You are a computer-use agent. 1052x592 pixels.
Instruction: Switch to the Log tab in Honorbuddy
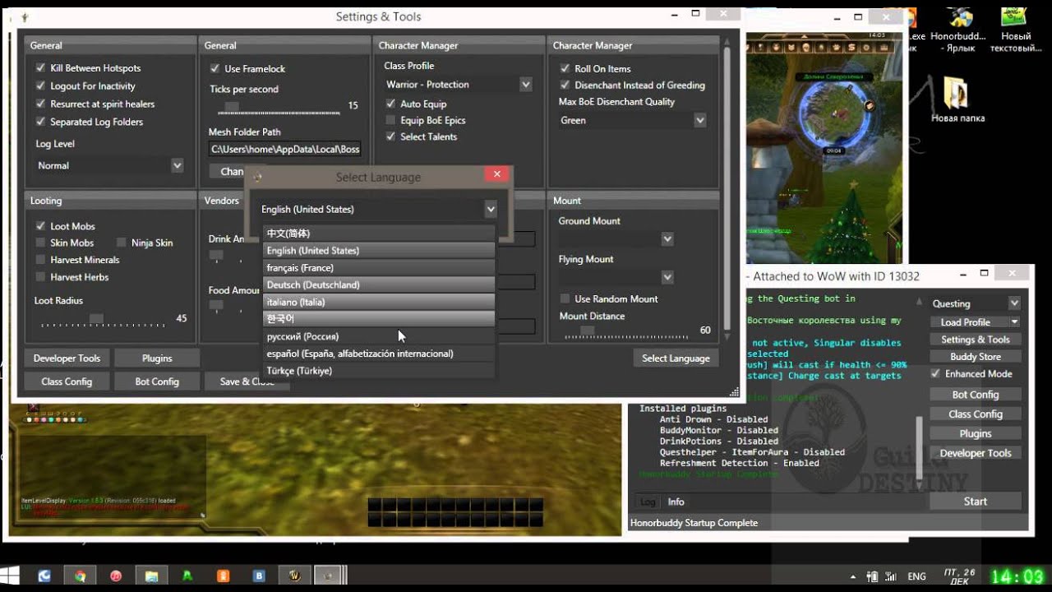(648, 502)
